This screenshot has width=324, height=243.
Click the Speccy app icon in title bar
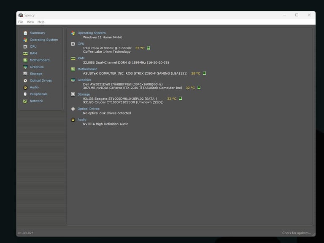coord(21,15)
